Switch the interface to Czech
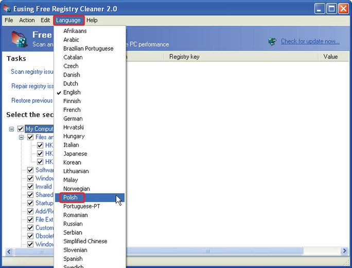 pos(90,66)
